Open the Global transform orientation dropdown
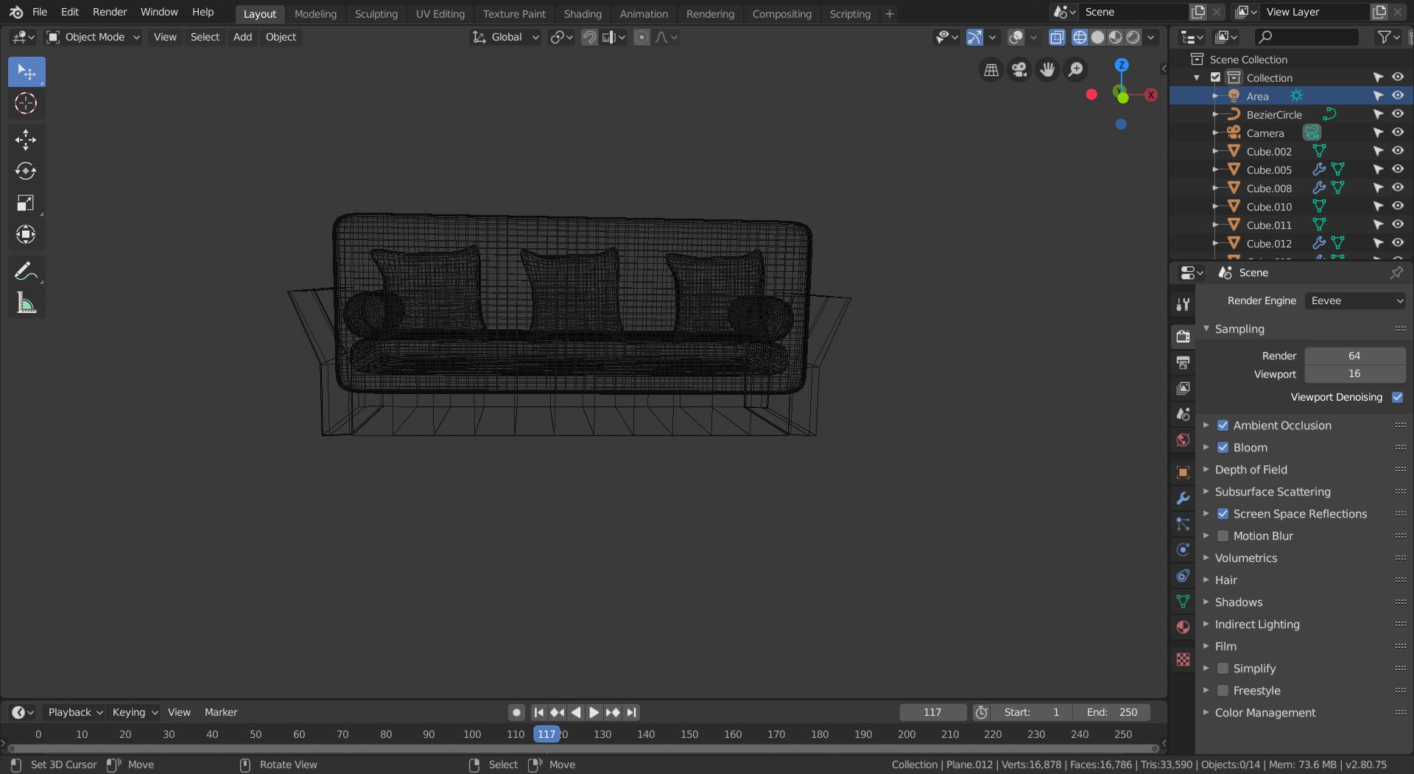The height and width of the screenshot is (774, 1414). [506, 37]
